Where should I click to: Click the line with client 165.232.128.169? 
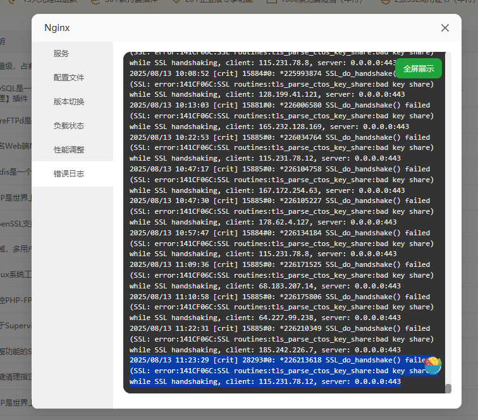(269, 127)
